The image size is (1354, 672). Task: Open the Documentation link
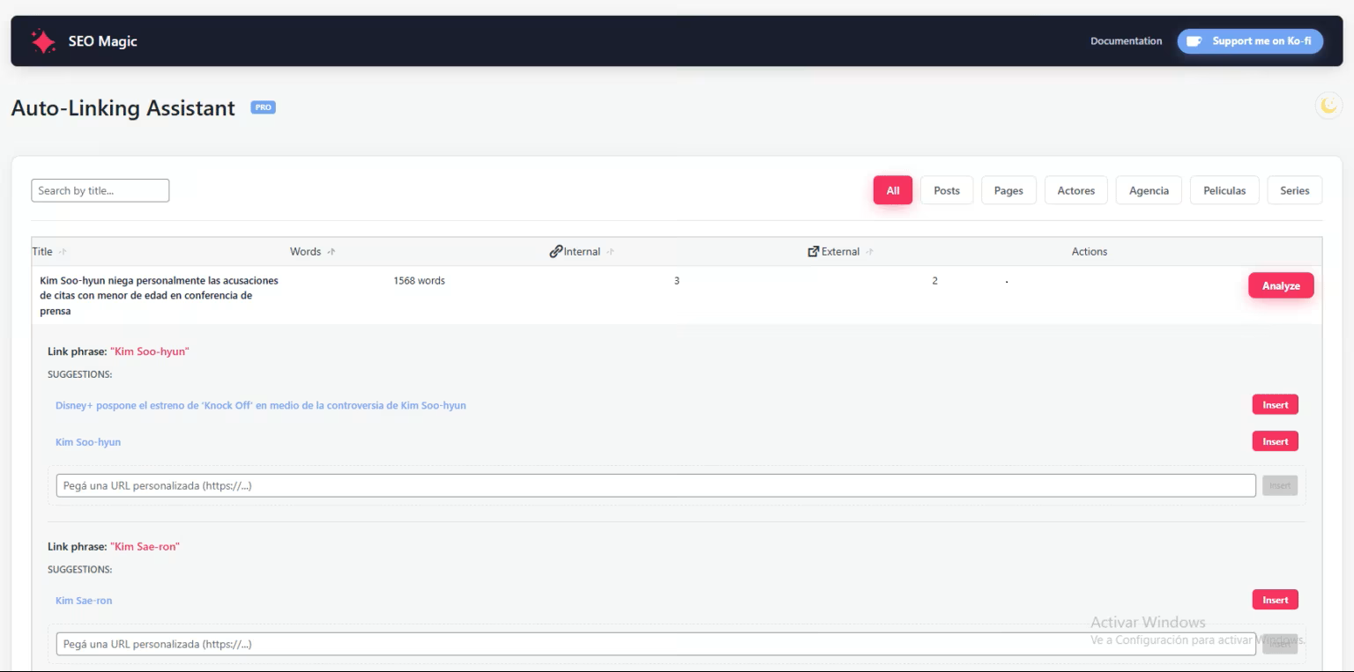[x=1126, y=41]
